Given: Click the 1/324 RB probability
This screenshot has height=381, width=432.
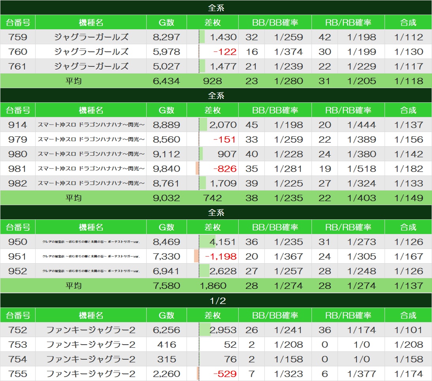Looking at the screenshot, I should point(362,183).
